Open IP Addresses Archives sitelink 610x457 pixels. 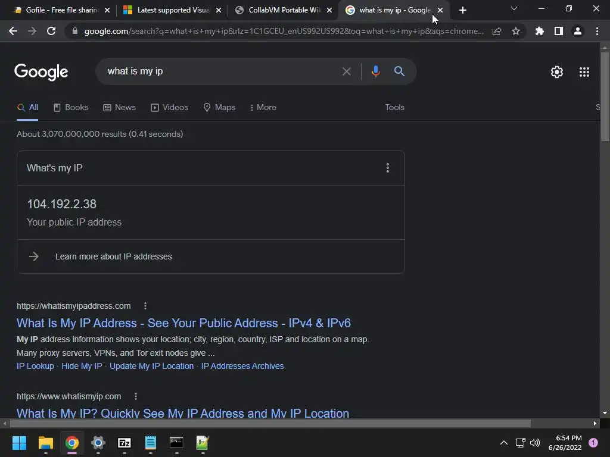pos(242,366)
